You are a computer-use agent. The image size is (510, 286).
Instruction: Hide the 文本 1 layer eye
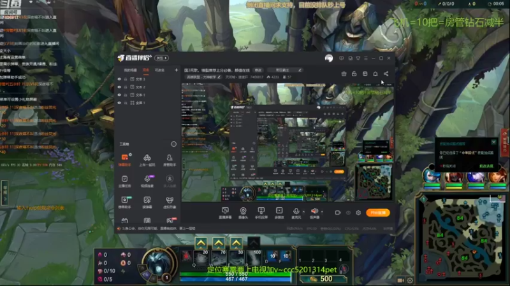[119, 95]
